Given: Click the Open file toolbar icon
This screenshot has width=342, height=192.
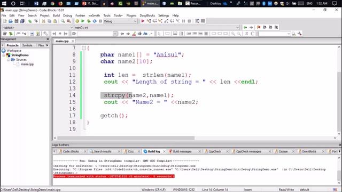Looking at the screenshot, I should [11, 21].
